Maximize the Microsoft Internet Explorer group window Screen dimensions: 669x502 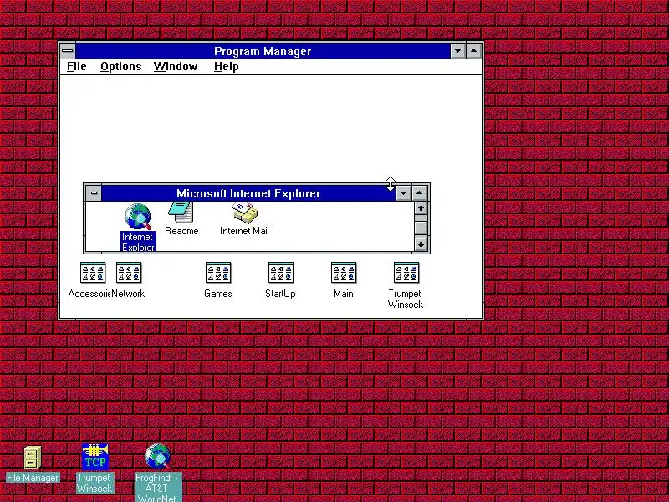420,193
